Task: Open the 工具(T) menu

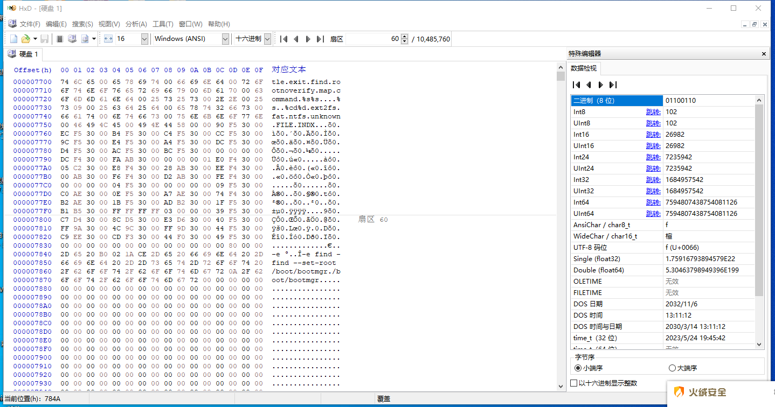Action: 163,24
